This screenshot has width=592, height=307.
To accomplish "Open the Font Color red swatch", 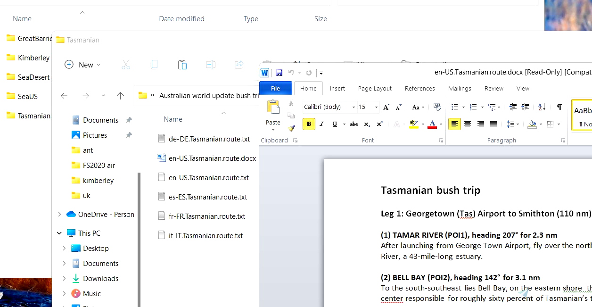I will pos(432,124).
